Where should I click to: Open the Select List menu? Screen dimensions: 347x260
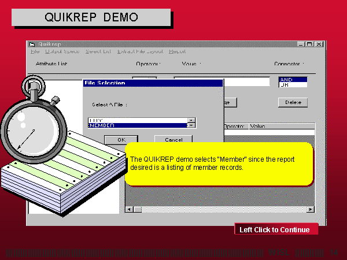point(98,51)
